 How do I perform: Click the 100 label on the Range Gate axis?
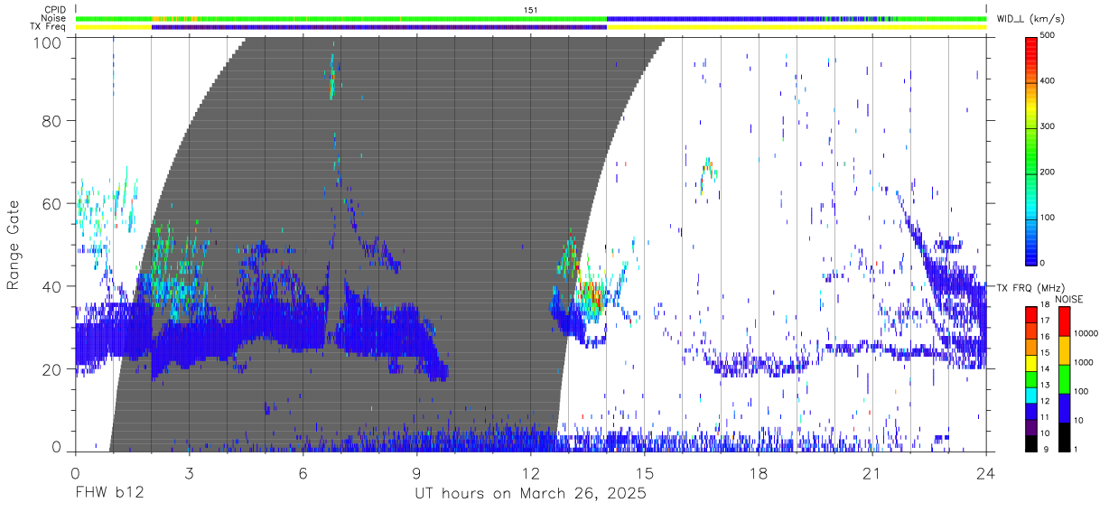point(50,42)
